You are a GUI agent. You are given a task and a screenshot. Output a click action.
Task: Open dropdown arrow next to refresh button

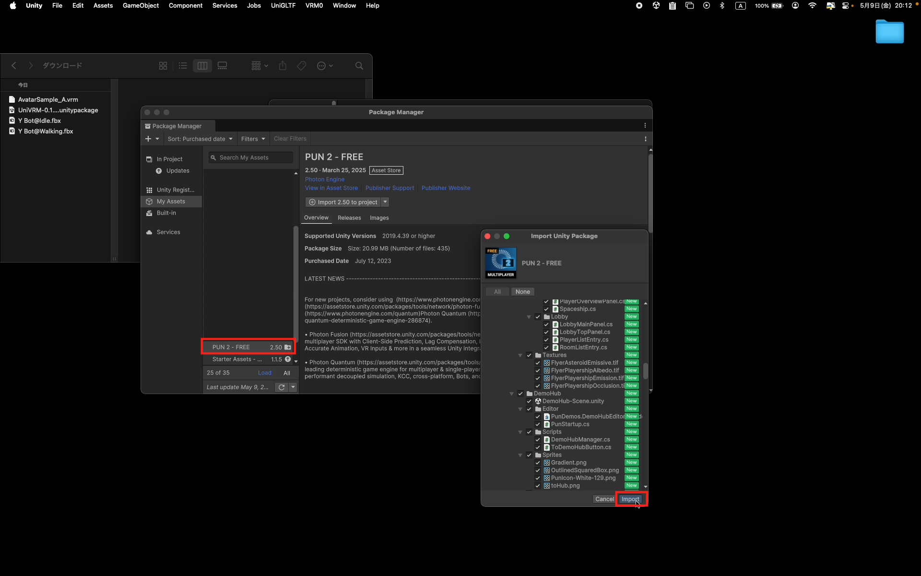click(293, 387)
